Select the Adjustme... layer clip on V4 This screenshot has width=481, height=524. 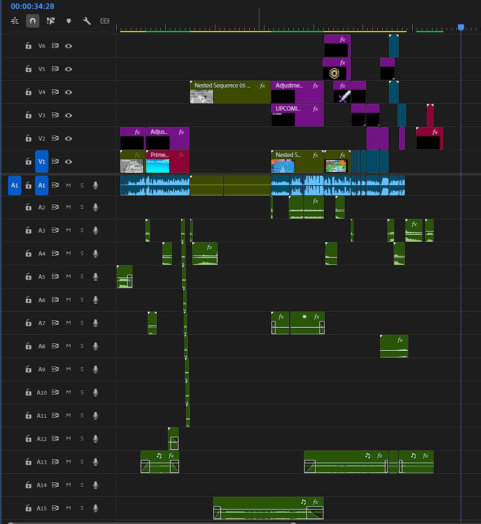pyautogui.click(x=297, y=92)
